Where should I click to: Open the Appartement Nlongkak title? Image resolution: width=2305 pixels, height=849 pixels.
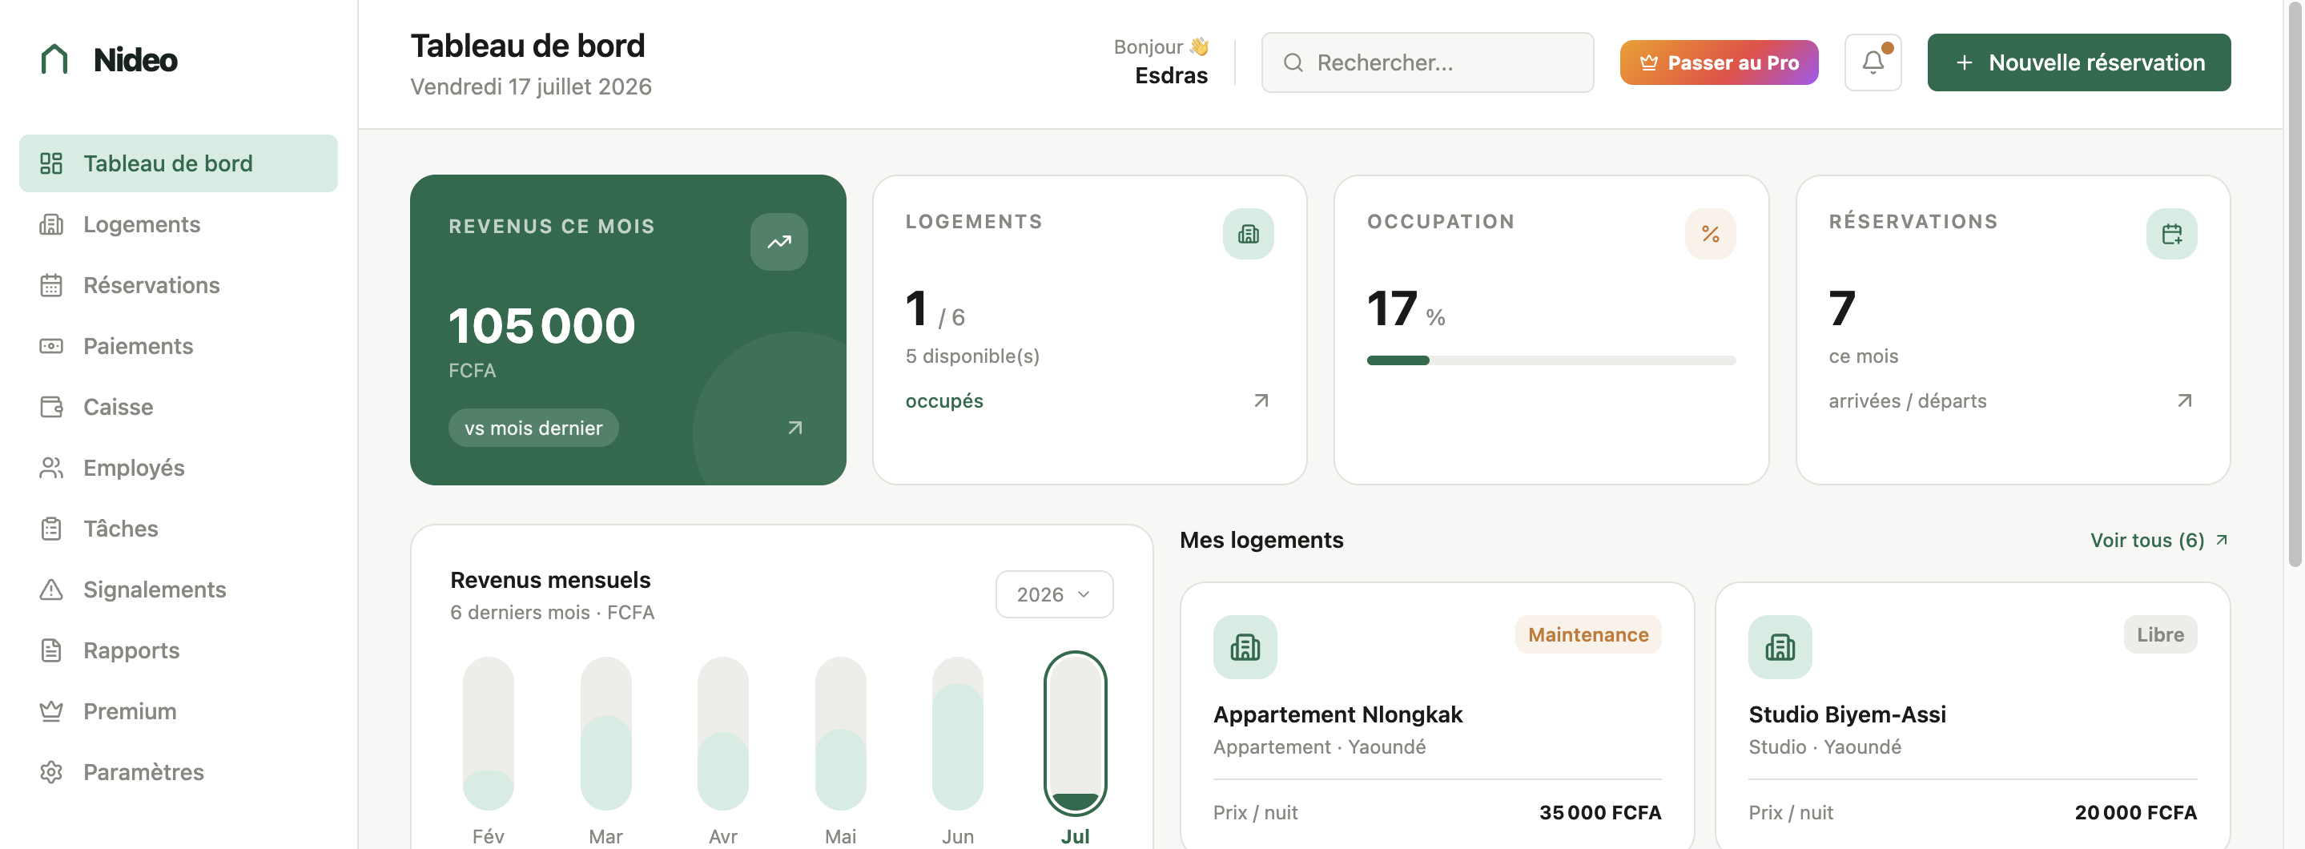[x=1338, y=714]
